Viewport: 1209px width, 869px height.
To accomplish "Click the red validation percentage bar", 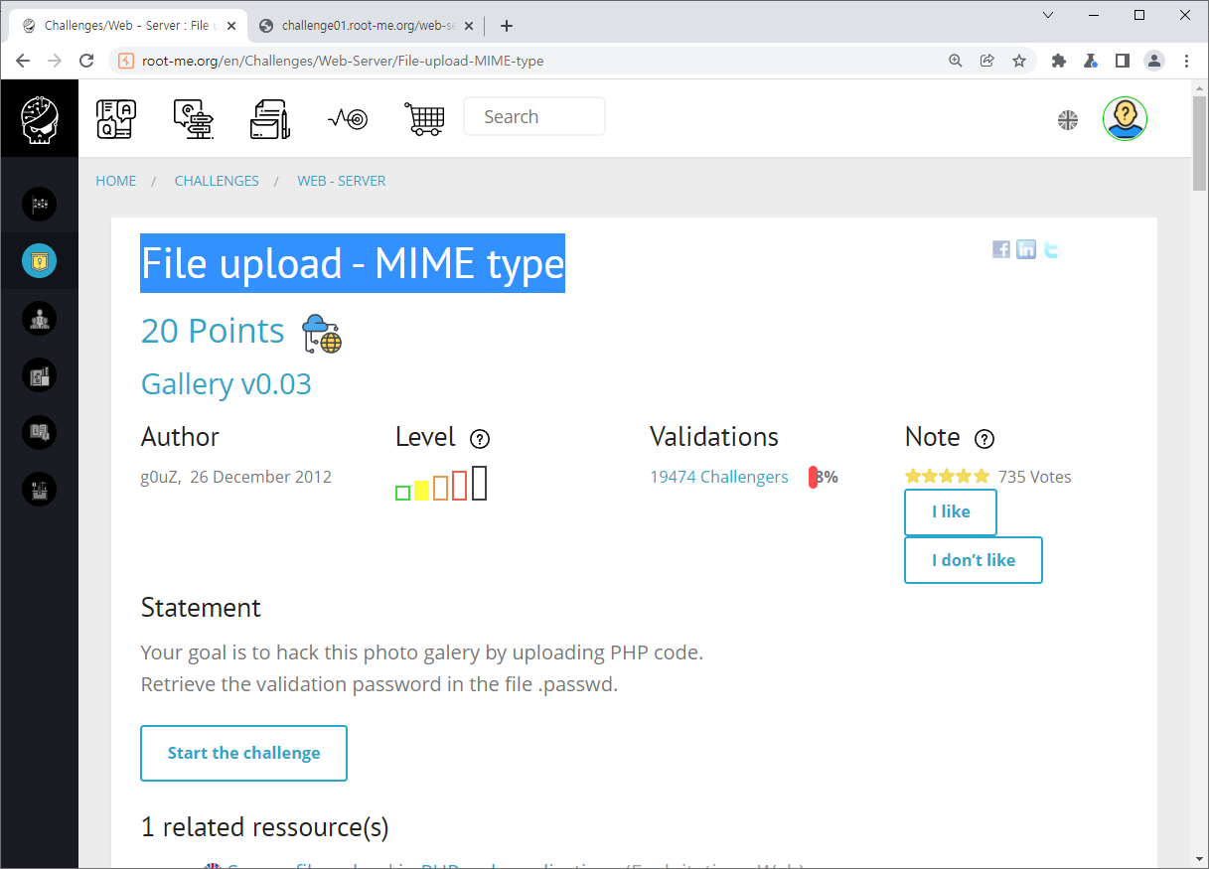I will [813, 477].
